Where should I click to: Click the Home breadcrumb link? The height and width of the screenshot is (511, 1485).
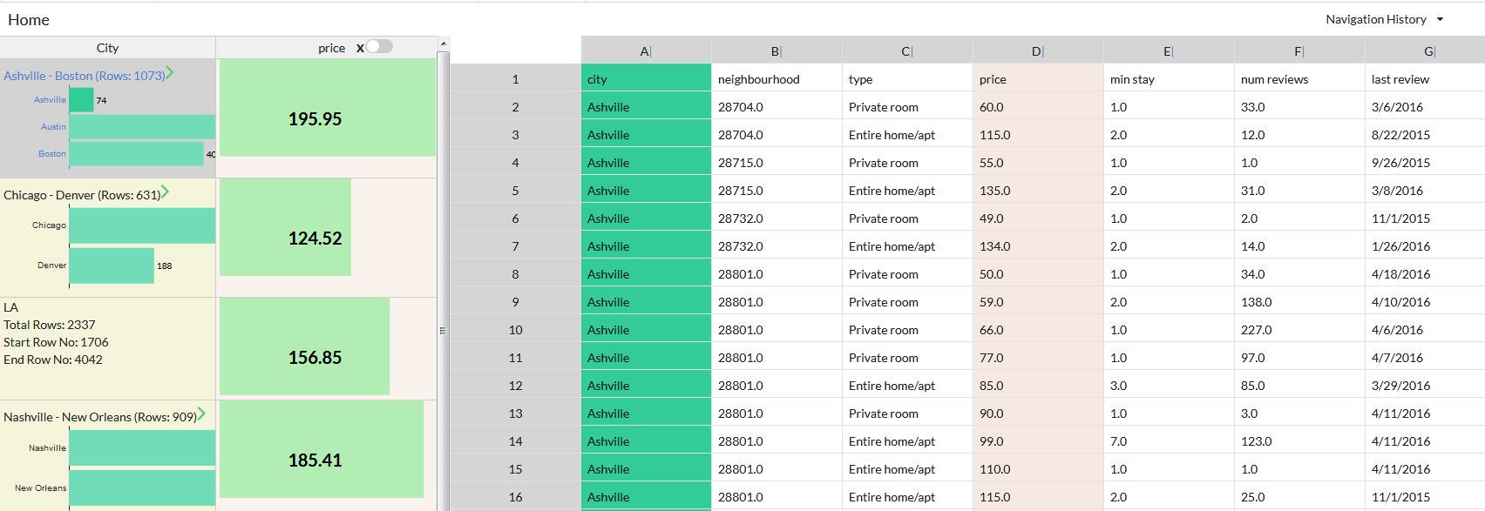coord(29,20)
